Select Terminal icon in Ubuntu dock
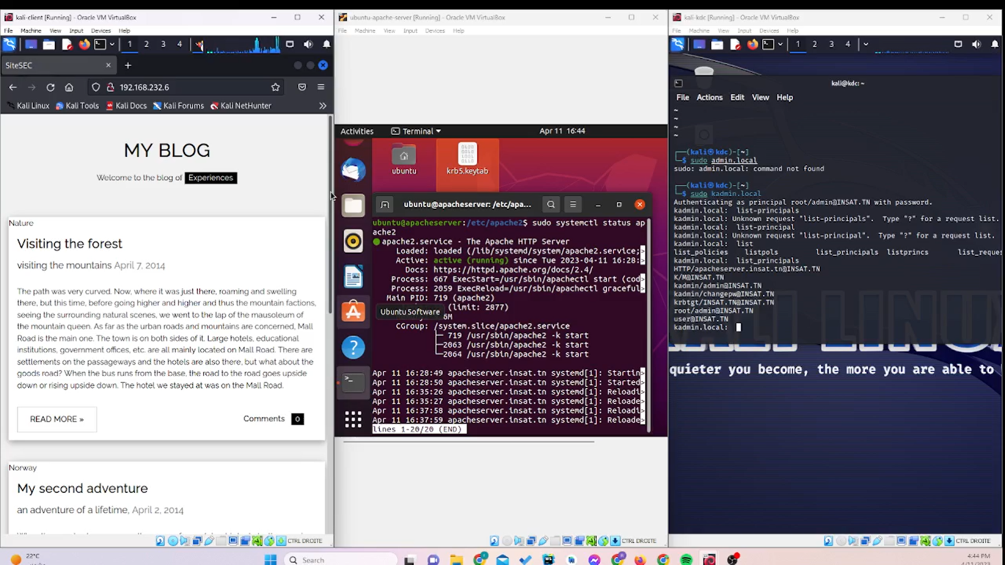The height and width of the screenshot is (565, 1005). point(353,382)
